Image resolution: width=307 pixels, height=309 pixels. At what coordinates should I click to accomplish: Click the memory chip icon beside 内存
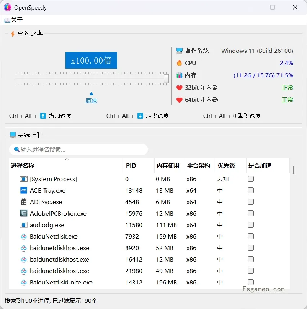point(179,75)
